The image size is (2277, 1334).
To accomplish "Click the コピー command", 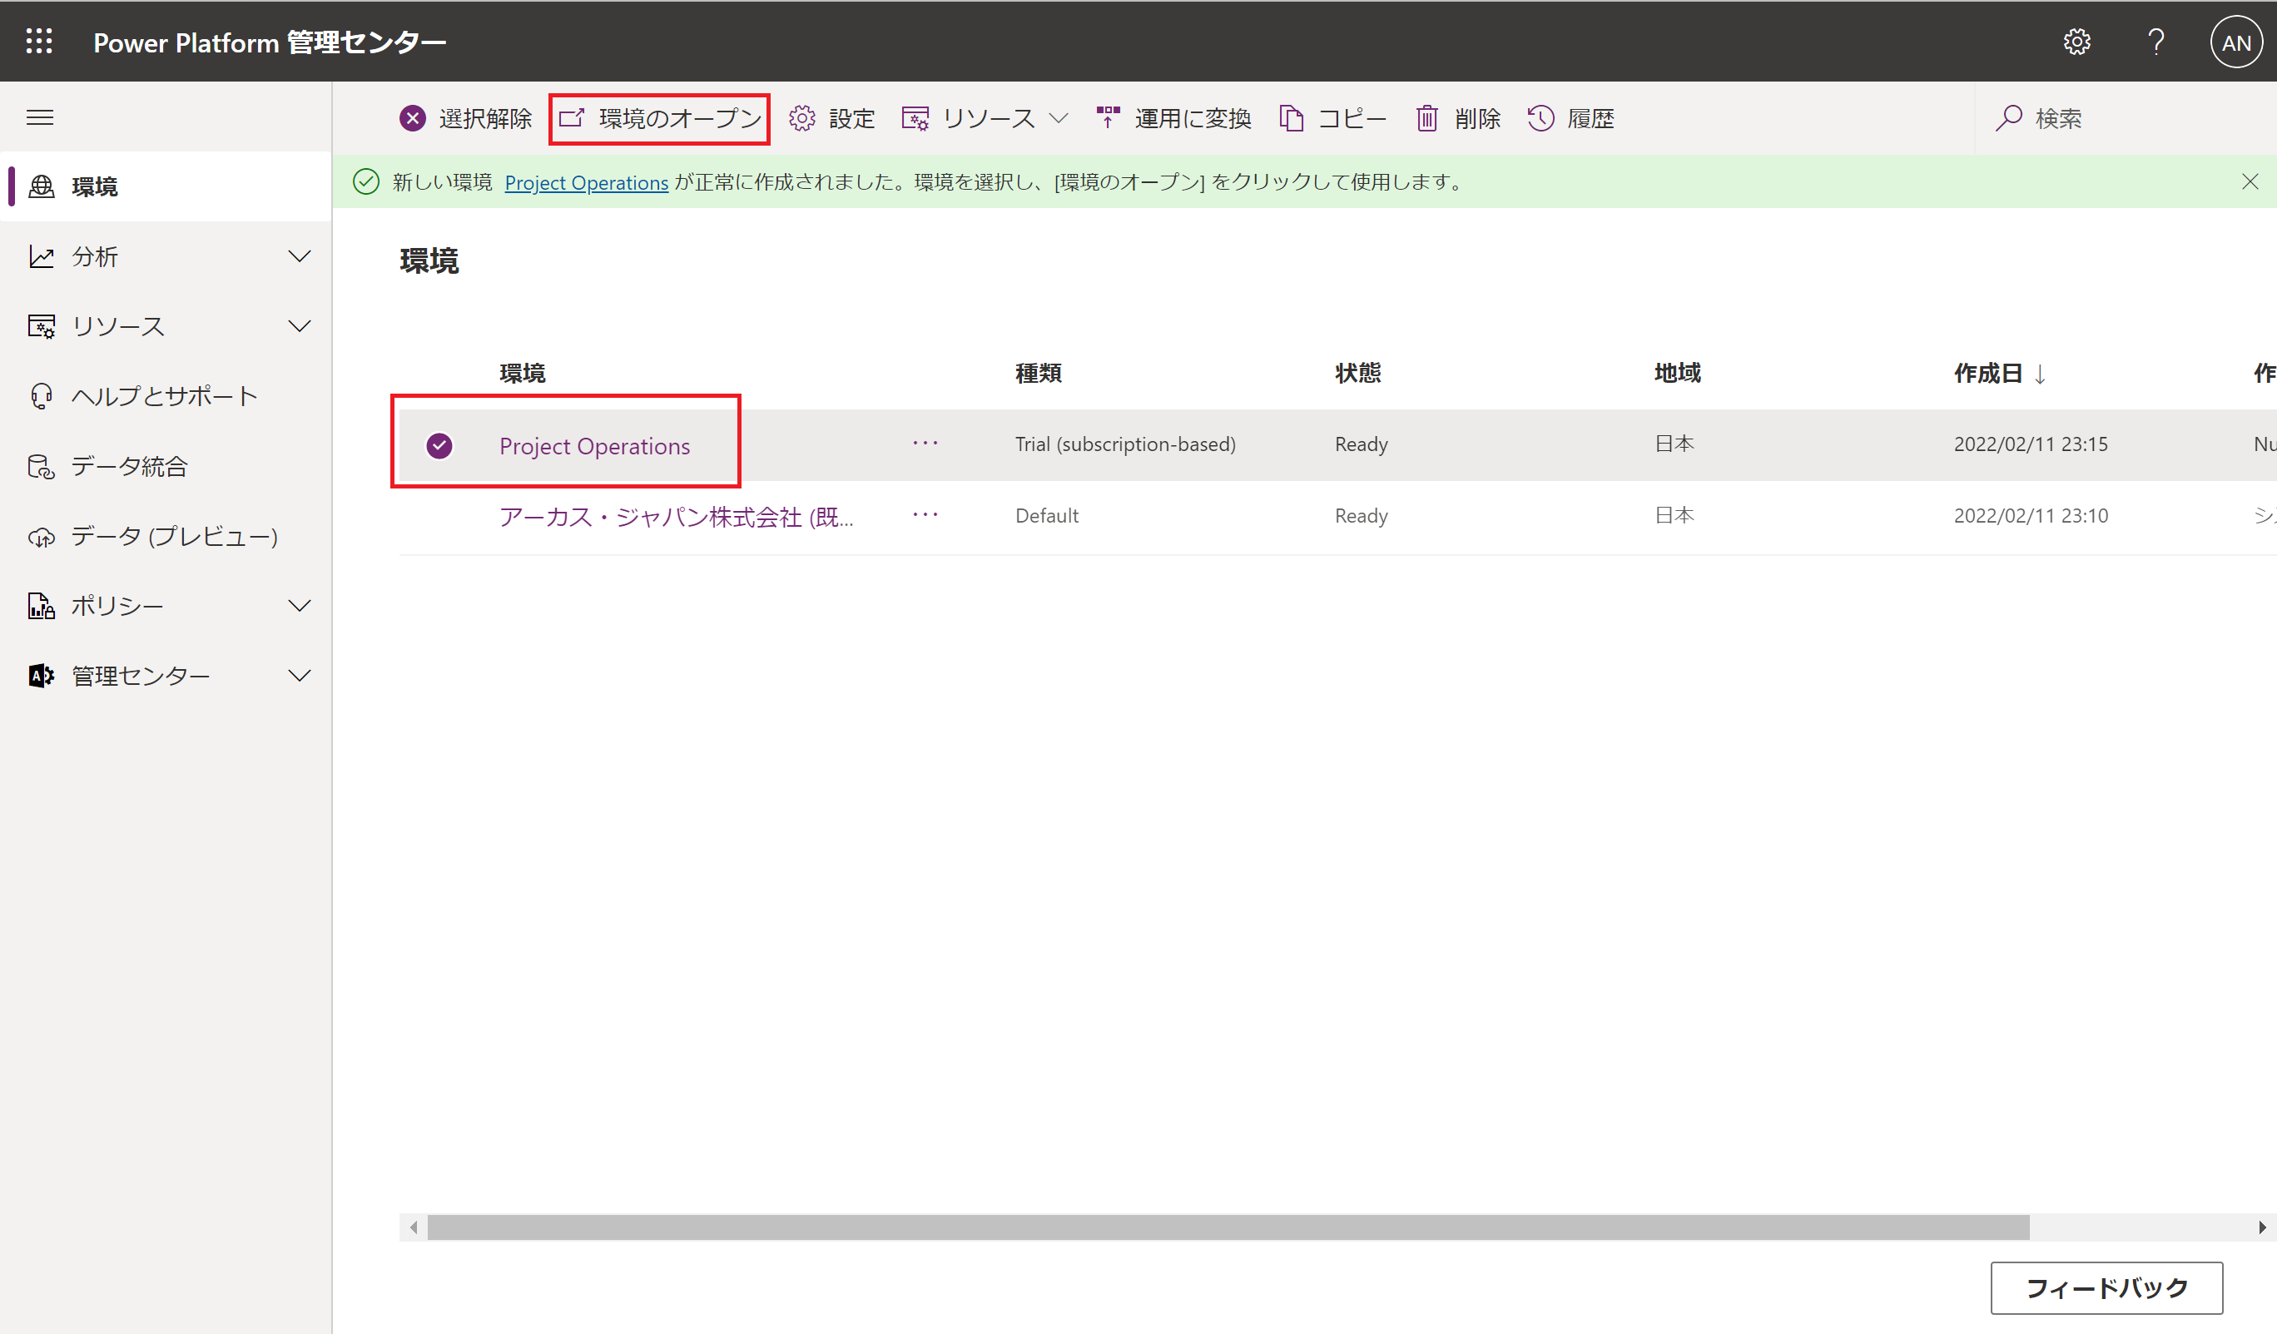I will 1332,118.
